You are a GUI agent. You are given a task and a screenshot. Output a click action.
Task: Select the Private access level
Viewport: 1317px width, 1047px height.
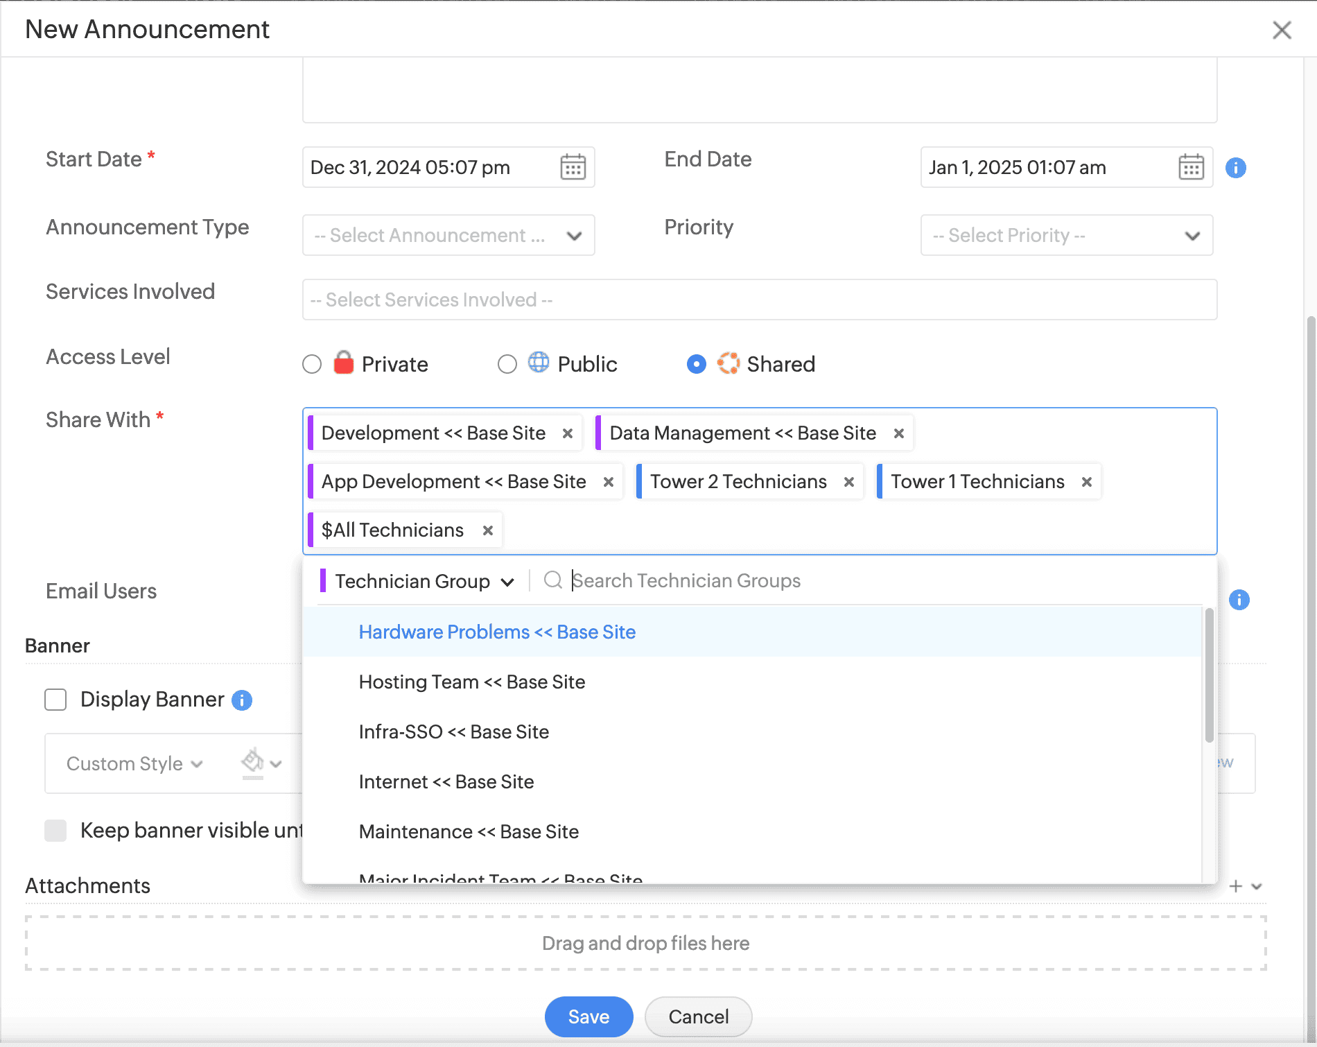click(312, 364)
